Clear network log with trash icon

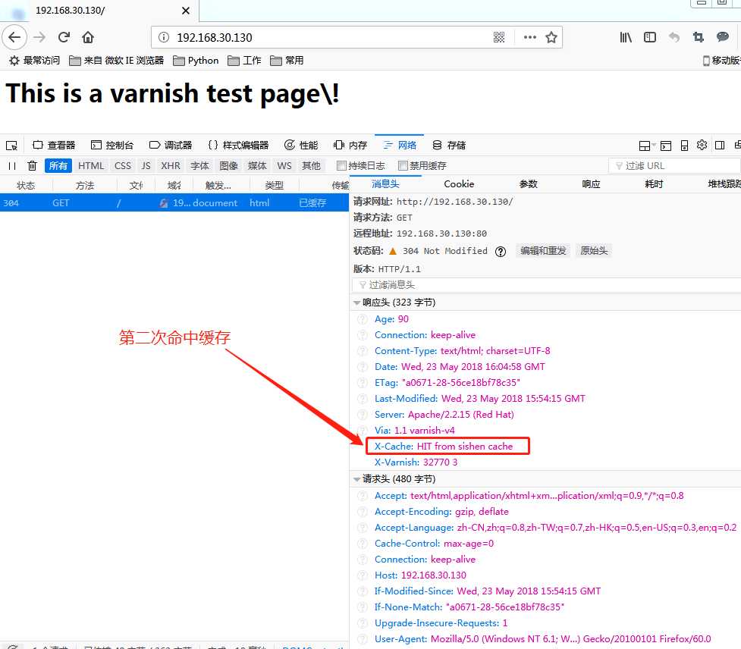[x=32, y=166]
